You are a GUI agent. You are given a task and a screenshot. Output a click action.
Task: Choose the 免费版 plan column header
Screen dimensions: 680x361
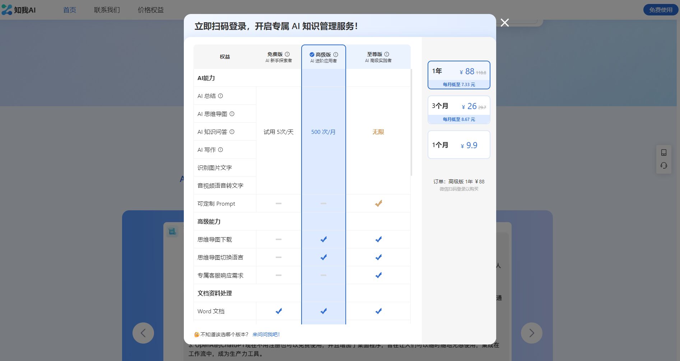[278, 57]
